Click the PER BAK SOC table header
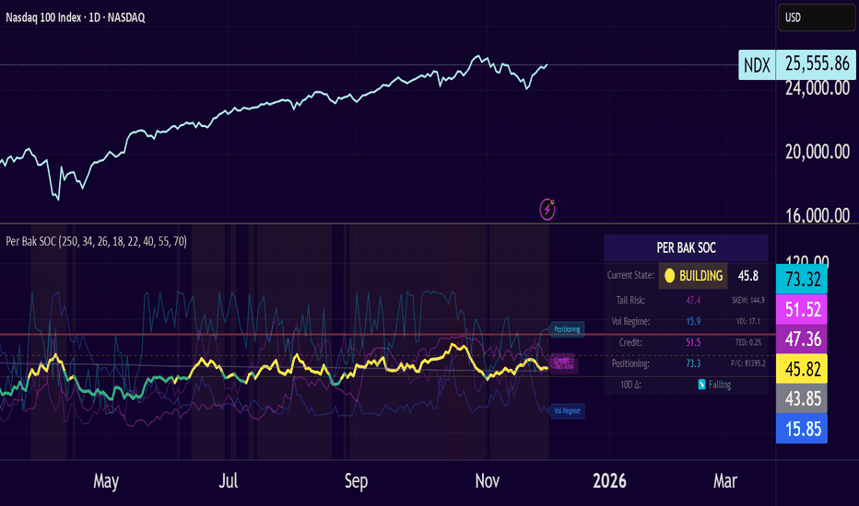 click(x=686, y=247)
